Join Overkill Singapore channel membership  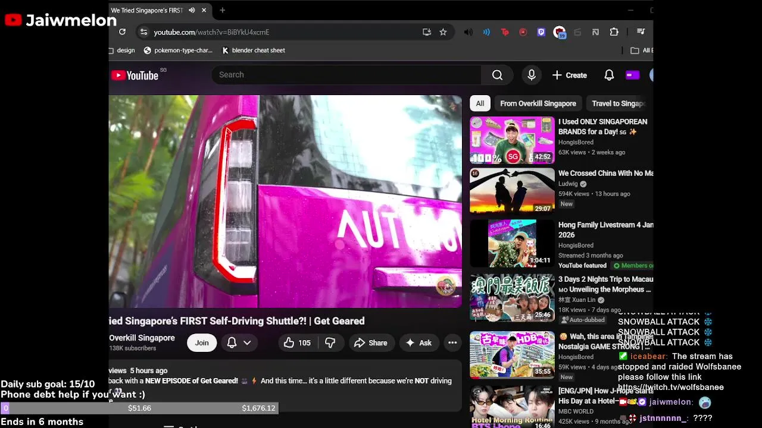[202, 342]
